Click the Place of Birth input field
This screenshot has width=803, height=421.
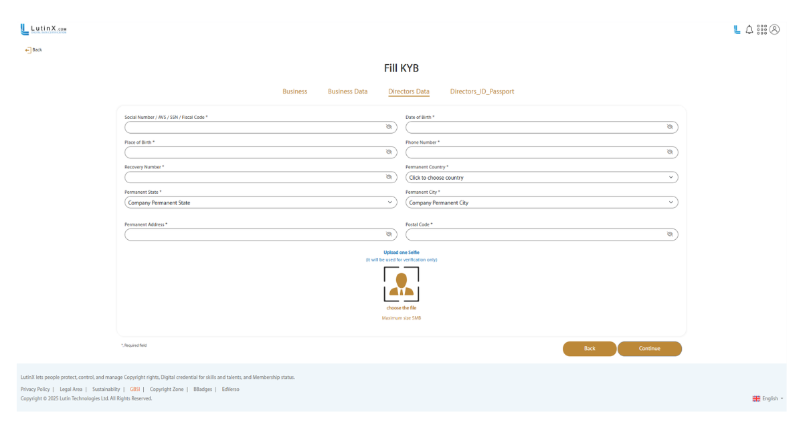tap(254, 152)
